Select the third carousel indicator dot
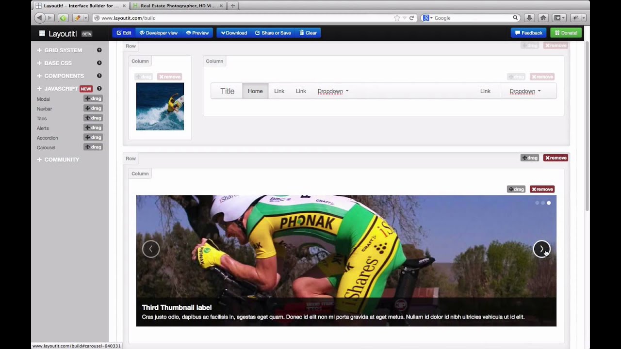This screenshot has width=621, height=349. (549, 203)
